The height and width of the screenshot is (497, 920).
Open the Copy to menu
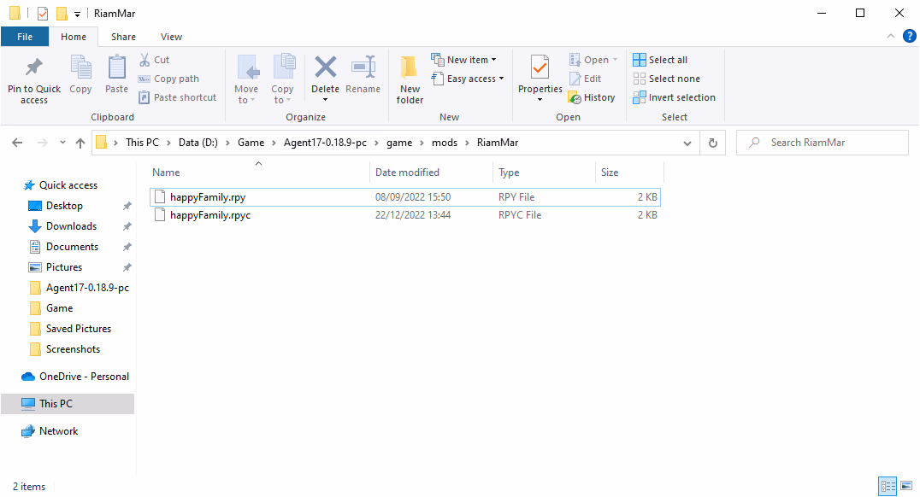[x=282, y=79]
